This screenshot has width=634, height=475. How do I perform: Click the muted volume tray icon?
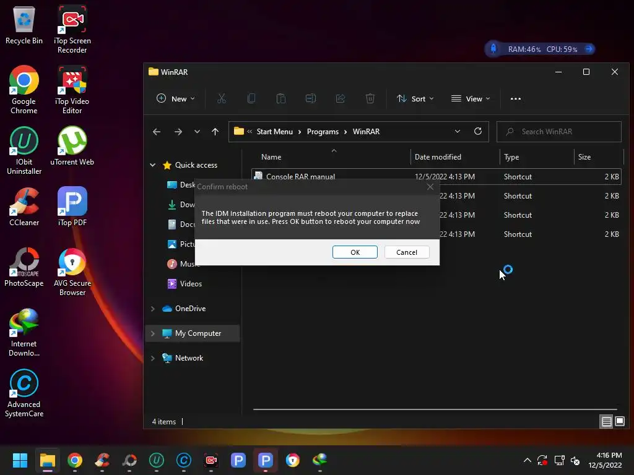click(575, 460)
